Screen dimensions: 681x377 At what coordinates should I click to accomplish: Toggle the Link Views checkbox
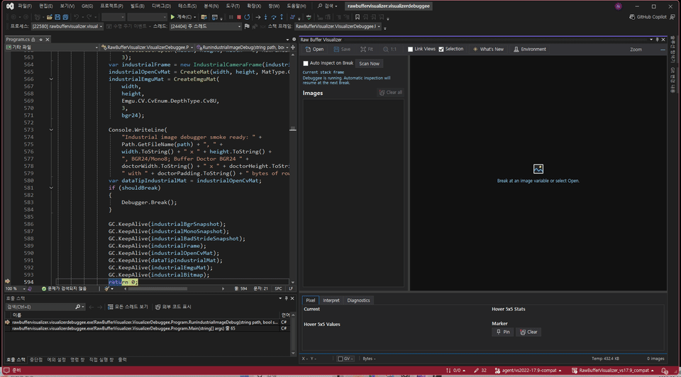tap(410, 49)
